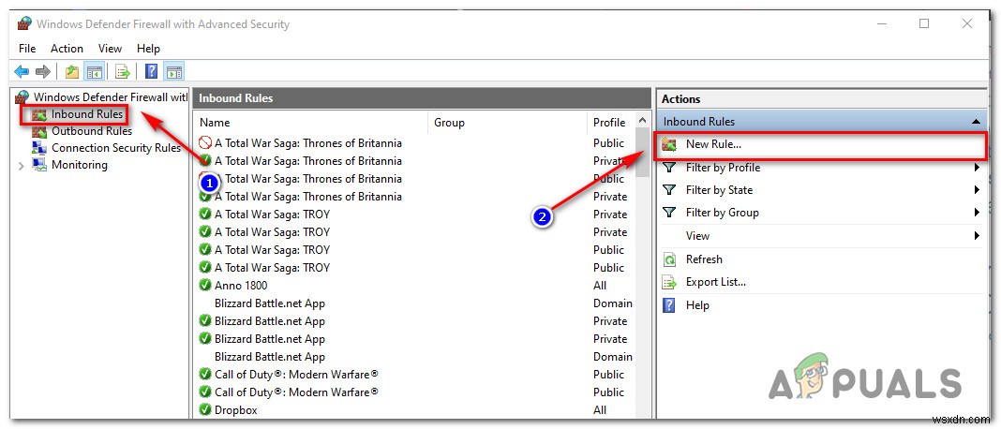Click Export List... in the Actions pane
Screen dimensions: 1001x429
pos(715,282)
